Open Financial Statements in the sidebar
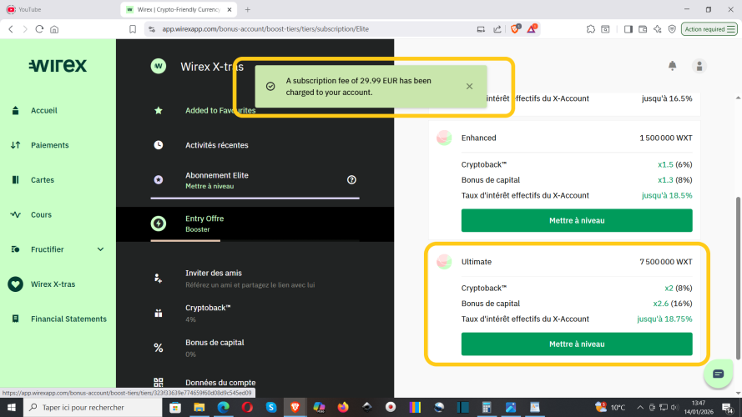Viewport: 742px width, 417px height. coord(68,319)
